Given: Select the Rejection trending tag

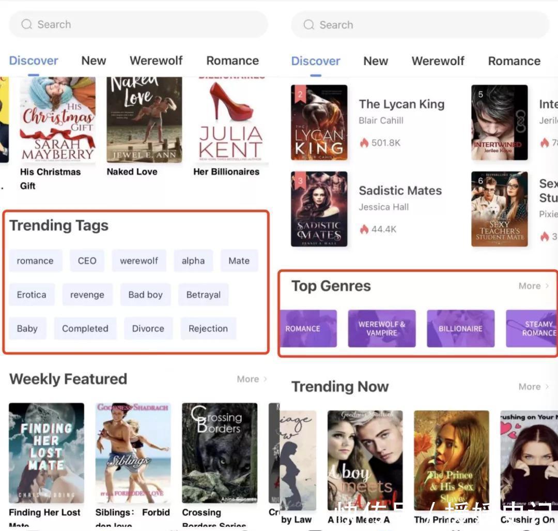Looking at the screenshot, I should click(208, 328).
